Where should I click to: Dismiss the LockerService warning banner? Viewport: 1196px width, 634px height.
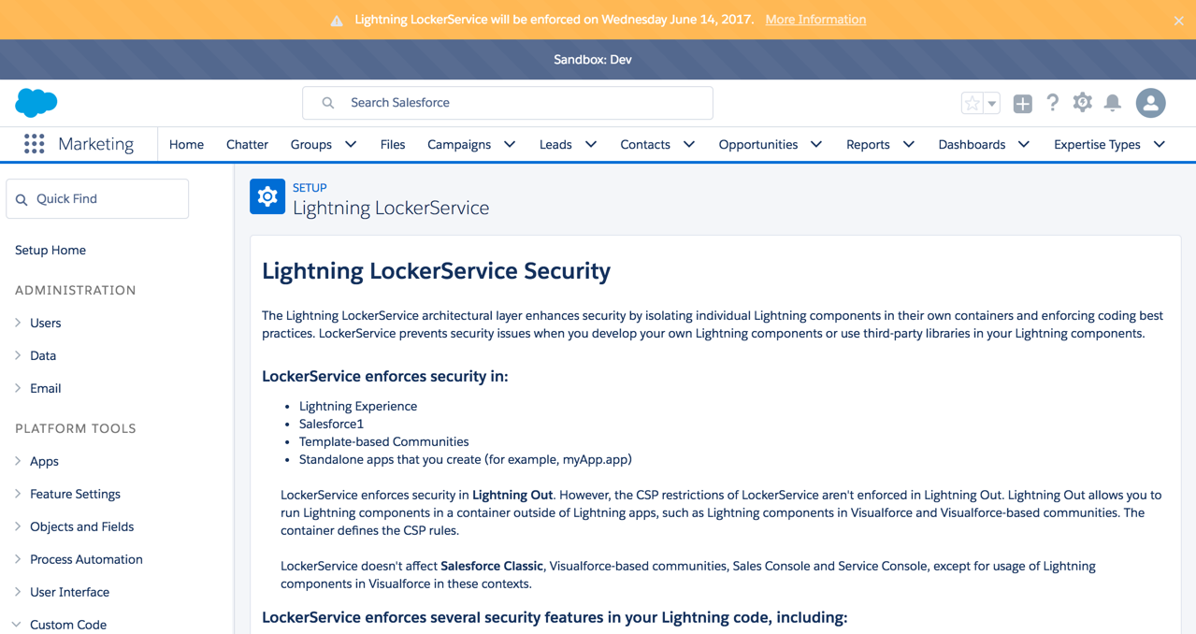1178,21
